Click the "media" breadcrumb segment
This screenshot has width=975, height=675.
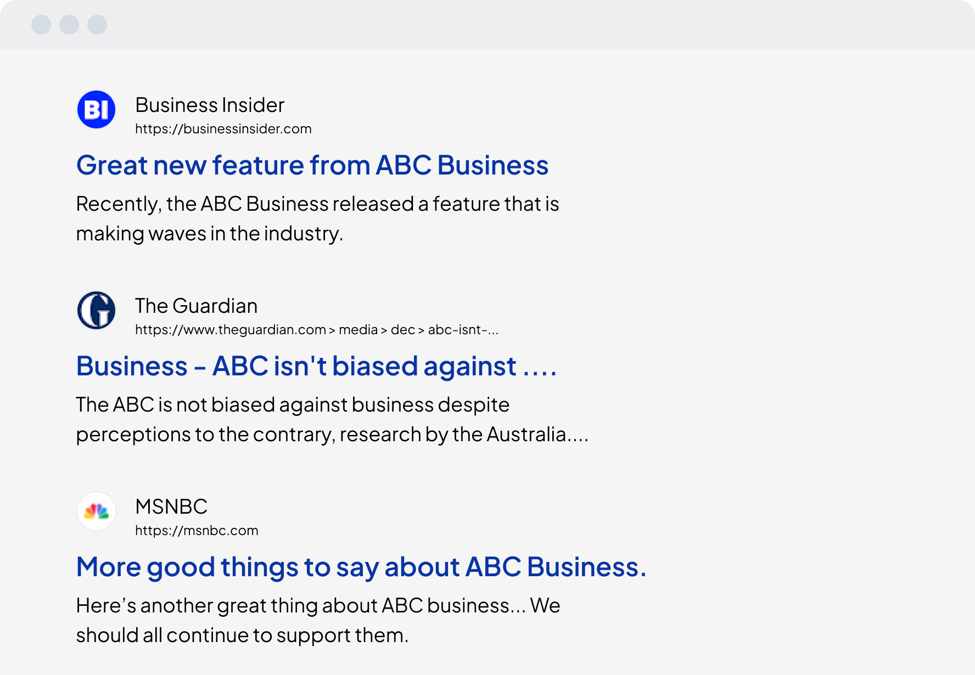pyautogui.click(x=358, y=330)
